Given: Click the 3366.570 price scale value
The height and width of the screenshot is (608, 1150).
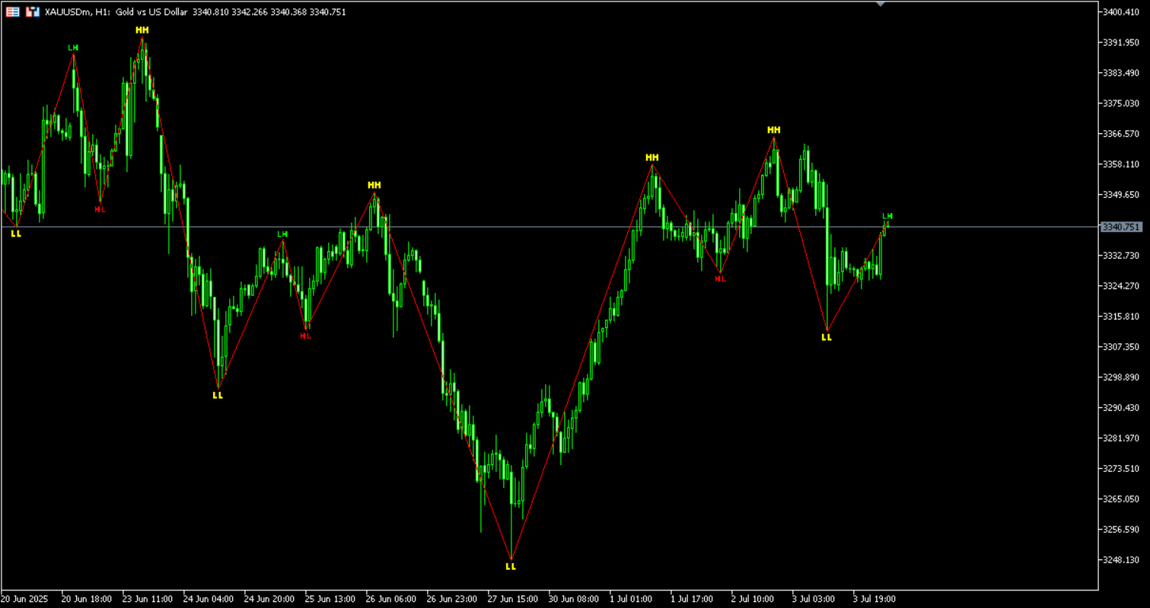Looking at the screenshot, I should tap(1120, 133).
